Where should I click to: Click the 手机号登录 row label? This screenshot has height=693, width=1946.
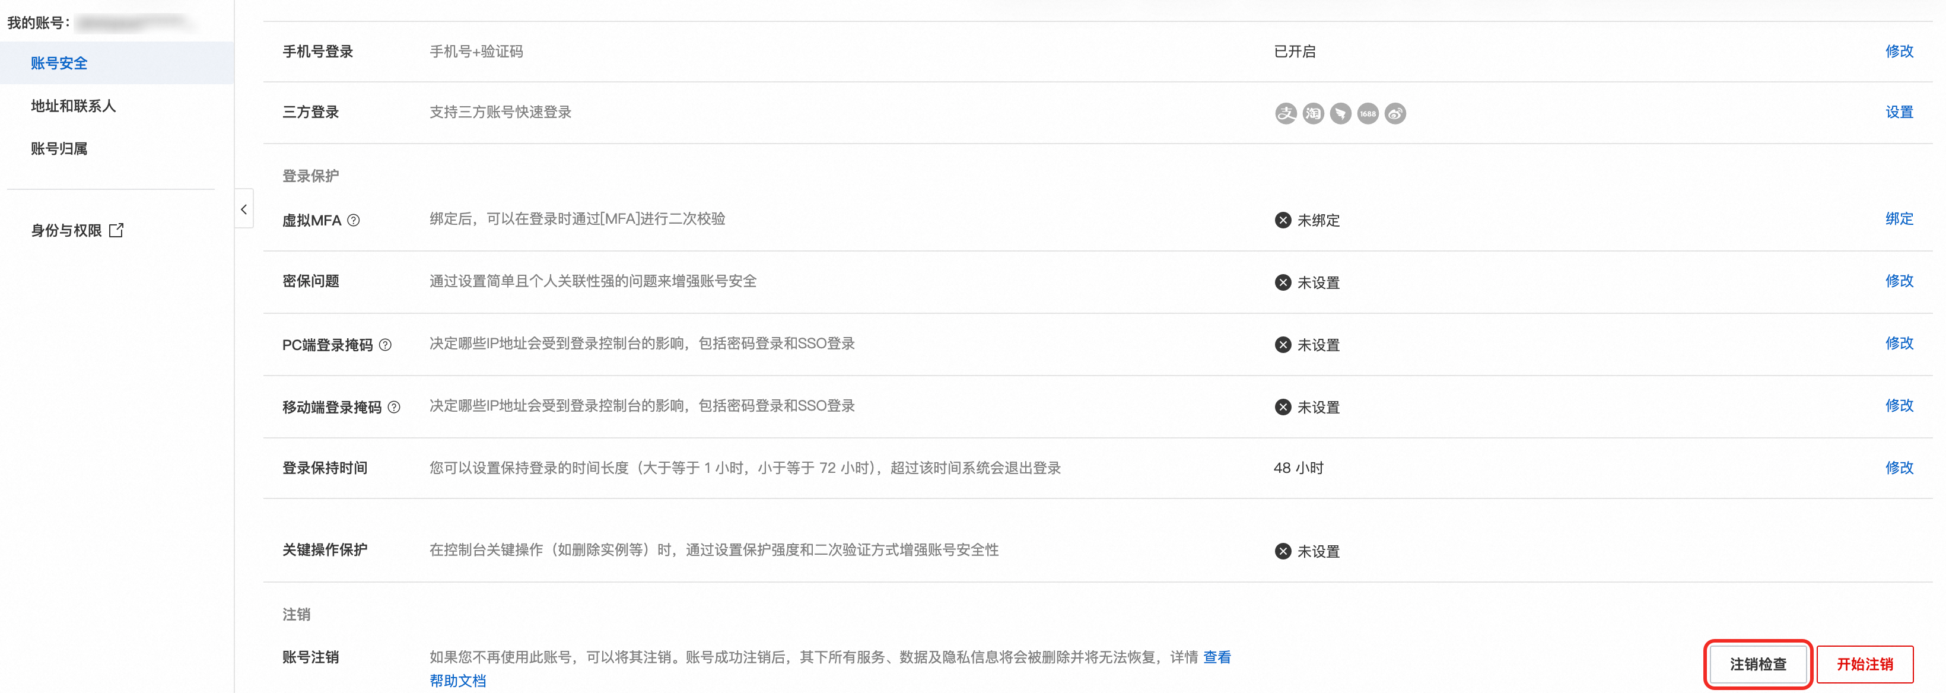[317, 52]
